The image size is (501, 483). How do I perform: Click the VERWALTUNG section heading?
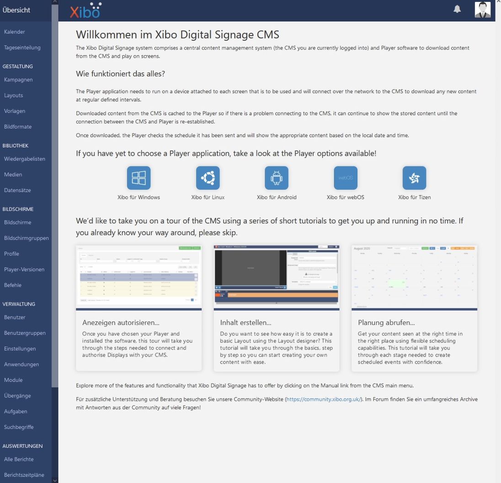pos(19,304)
